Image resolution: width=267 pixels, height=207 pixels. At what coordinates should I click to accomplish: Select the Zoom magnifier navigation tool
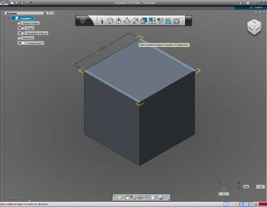(x=133, y=197)
